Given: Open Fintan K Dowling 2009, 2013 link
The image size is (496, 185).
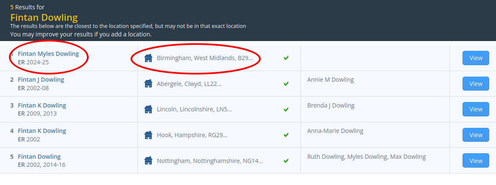Looking at the screenshot, I should pyautogui.click(x=42, y=105).
